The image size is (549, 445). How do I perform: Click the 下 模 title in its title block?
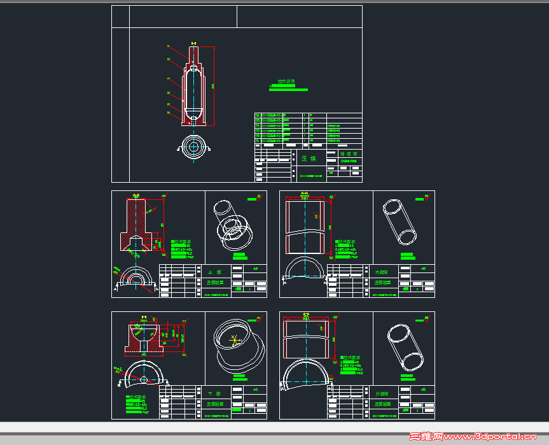(x=214, y=394)
